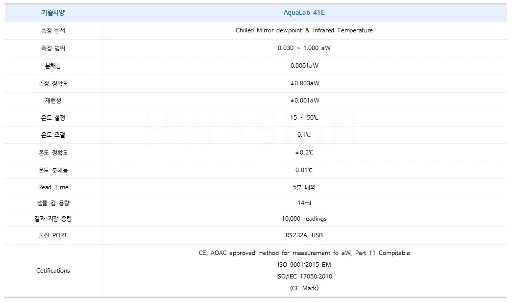Click the '±0.001aW' value

tap(305, 101)
